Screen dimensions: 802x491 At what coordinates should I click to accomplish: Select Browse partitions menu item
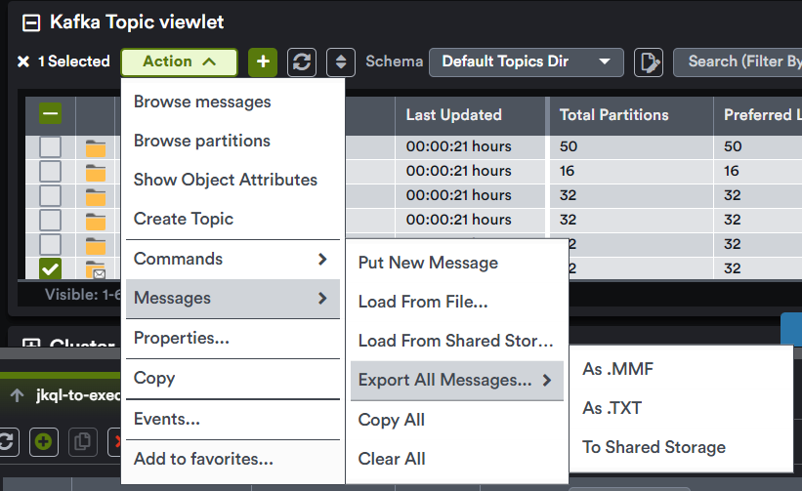click(x=232, y=141)
